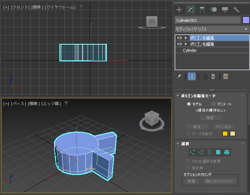
Task: Click the command panel vertical scrollbar
Action: [249, 109]
